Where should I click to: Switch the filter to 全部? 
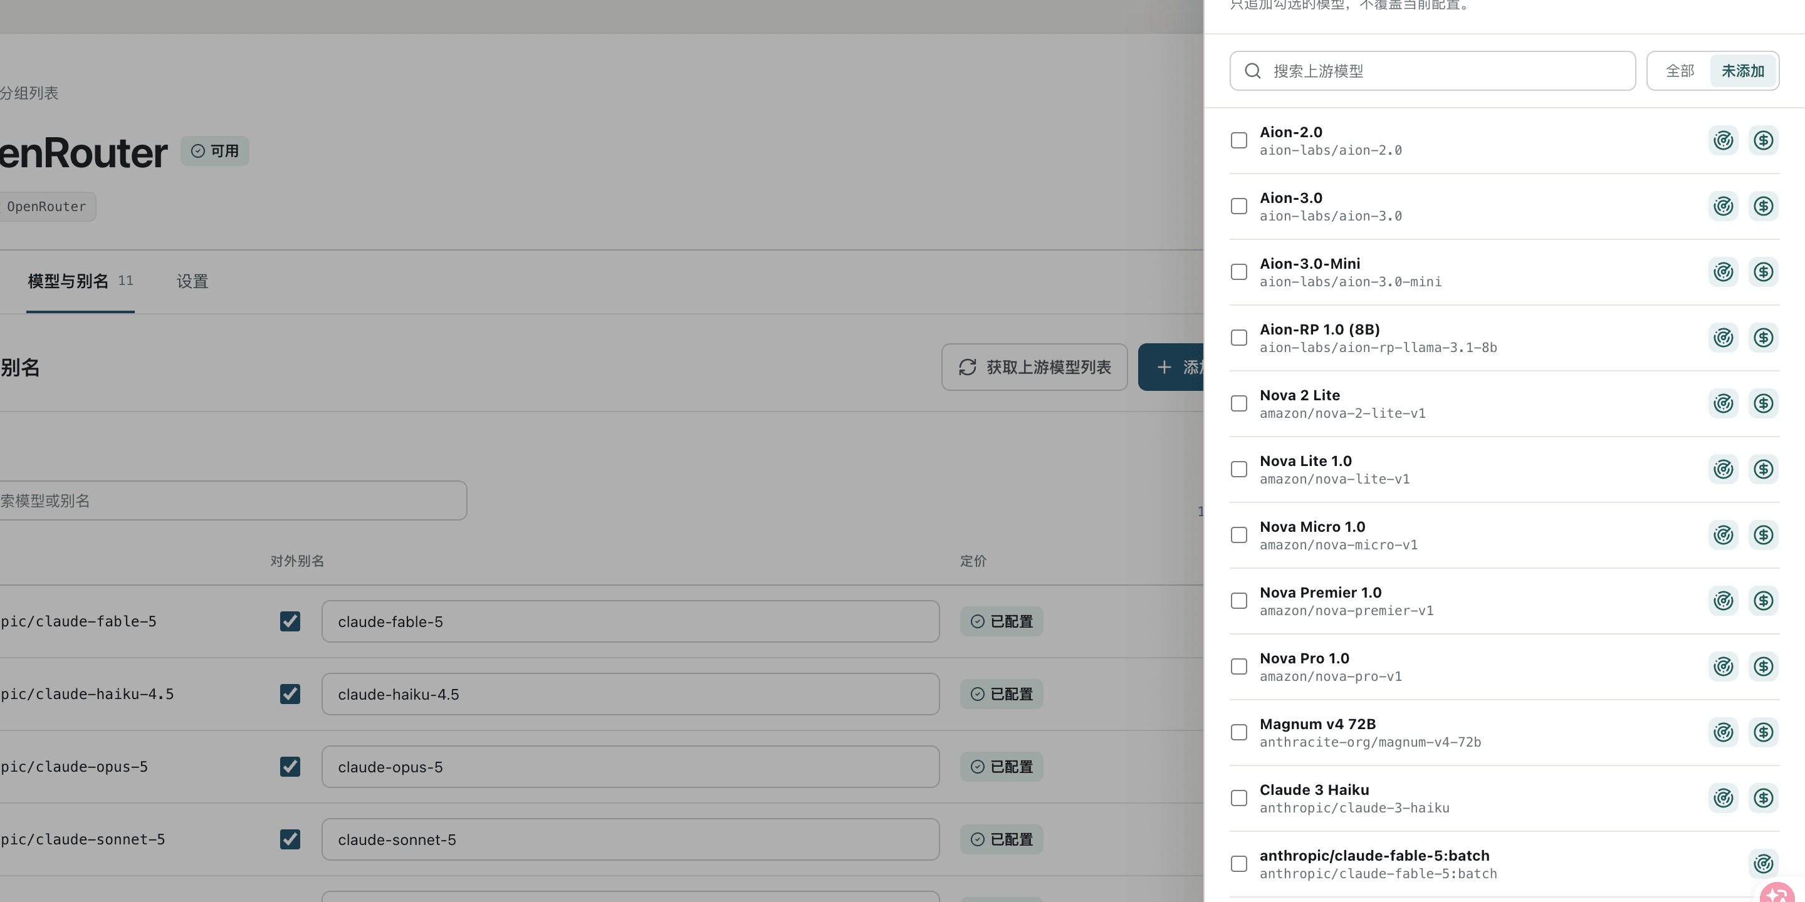click(x=1680, y=71)
